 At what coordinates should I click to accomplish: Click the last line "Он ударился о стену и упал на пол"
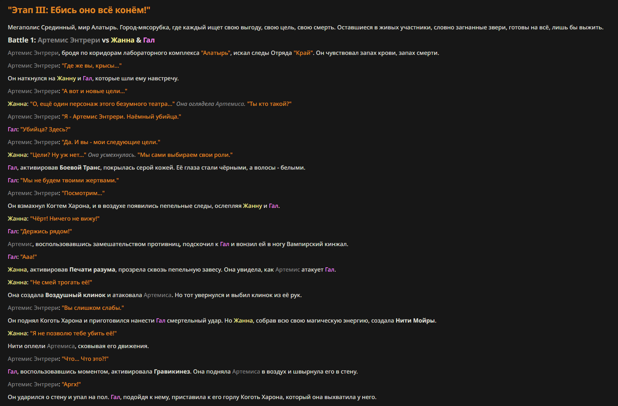(192, 397)
